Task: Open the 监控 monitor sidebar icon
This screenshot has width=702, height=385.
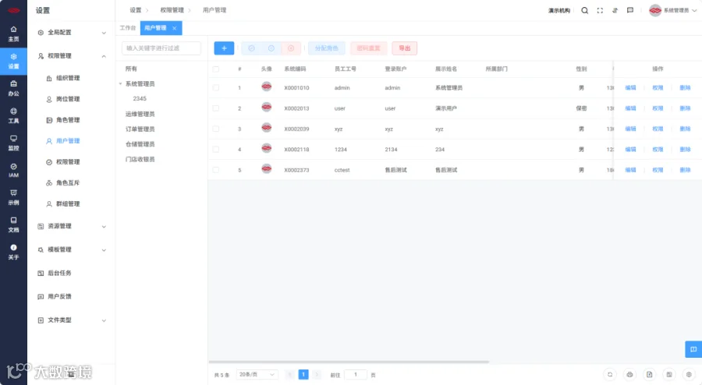Action: (13, 143)
